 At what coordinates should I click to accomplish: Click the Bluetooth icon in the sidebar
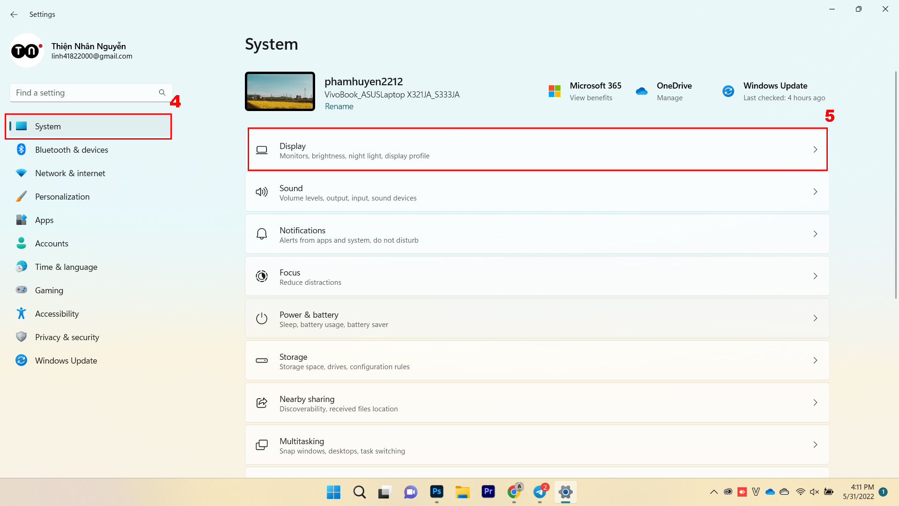(x=21, y=149)
